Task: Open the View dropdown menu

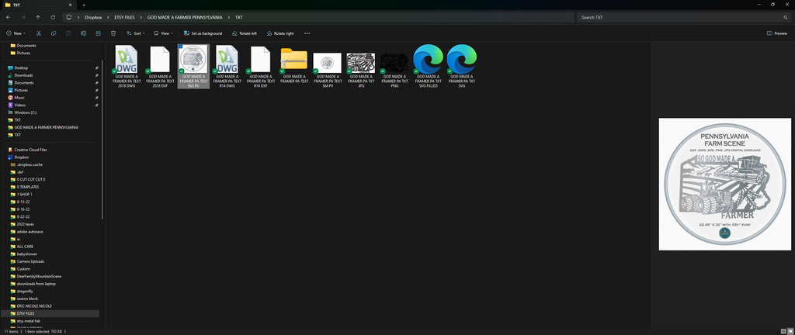Action: tap(163, 33)
